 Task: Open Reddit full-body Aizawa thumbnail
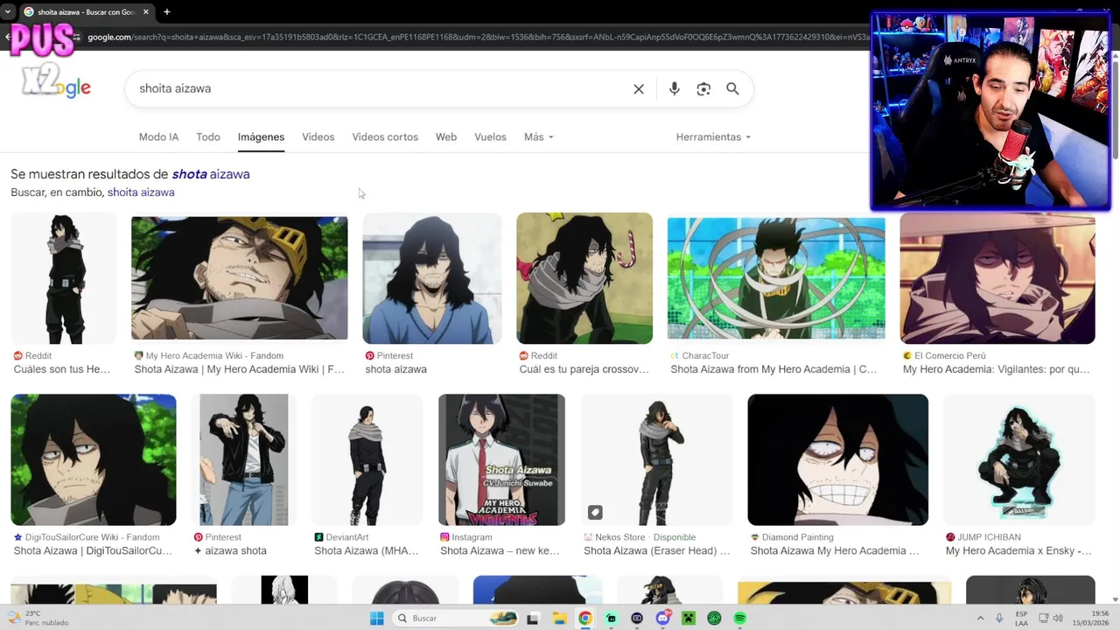click(x=64, y=278)
